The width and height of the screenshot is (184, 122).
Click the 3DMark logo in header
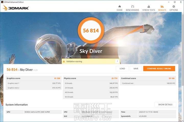(16, 8)
